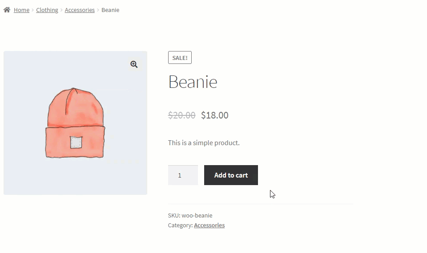
Task: Click the chevron separator after Home
Action: [32, 10]
